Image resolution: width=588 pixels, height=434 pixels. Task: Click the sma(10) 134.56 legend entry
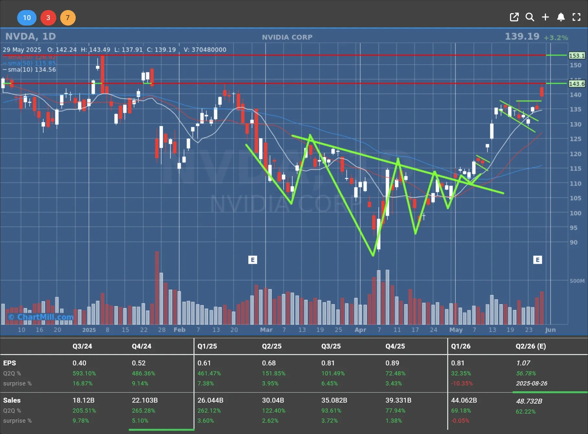click(x=29, y=70)
